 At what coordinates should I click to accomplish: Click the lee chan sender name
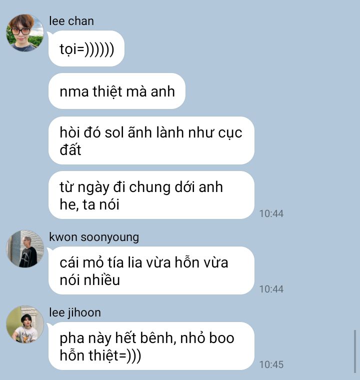[71, 21]
